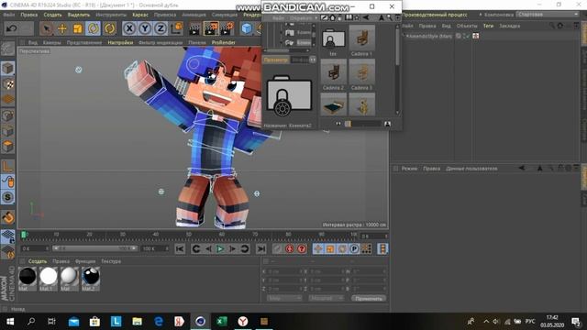Select the active Rotate tool
Screen dimensions: 587x330
pos(93,28)
